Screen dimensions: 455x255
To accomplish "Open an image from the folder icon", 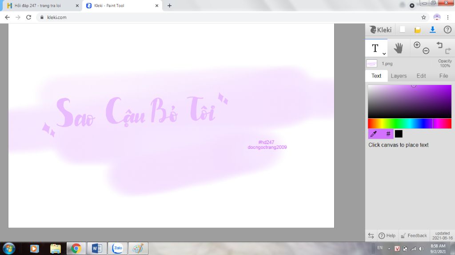I will 417,30.
